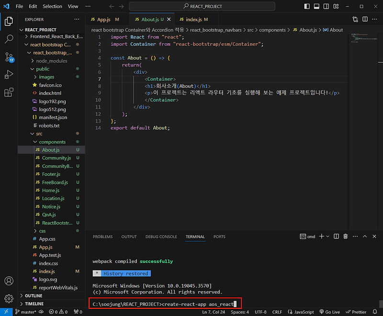383x316 pixels.
Task: Open the Extensions view
Action: click(x=8, y=92)
